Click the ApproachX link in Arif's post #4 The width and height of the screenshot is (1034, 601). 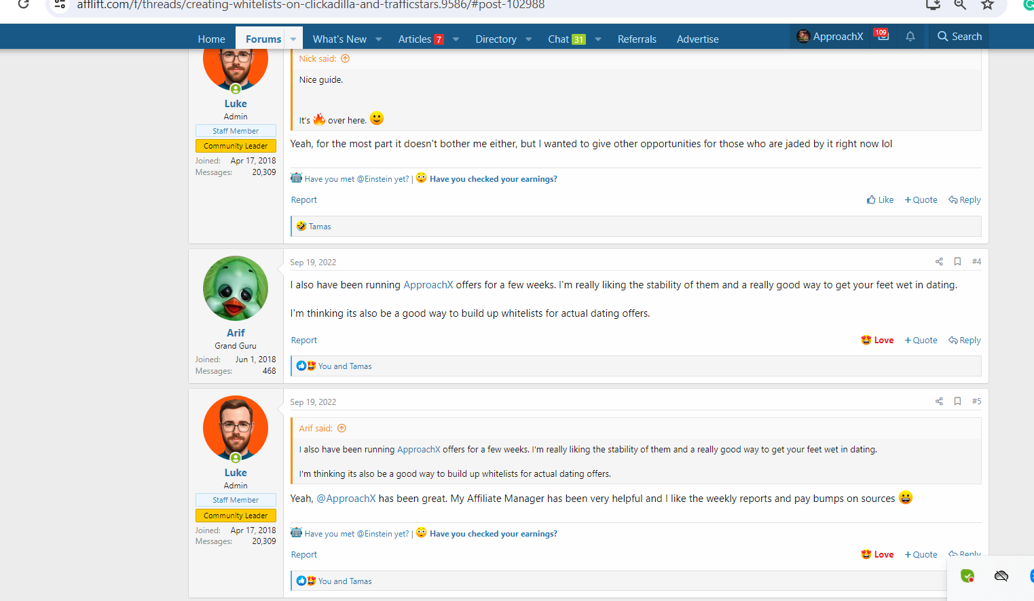pos(428,285)
